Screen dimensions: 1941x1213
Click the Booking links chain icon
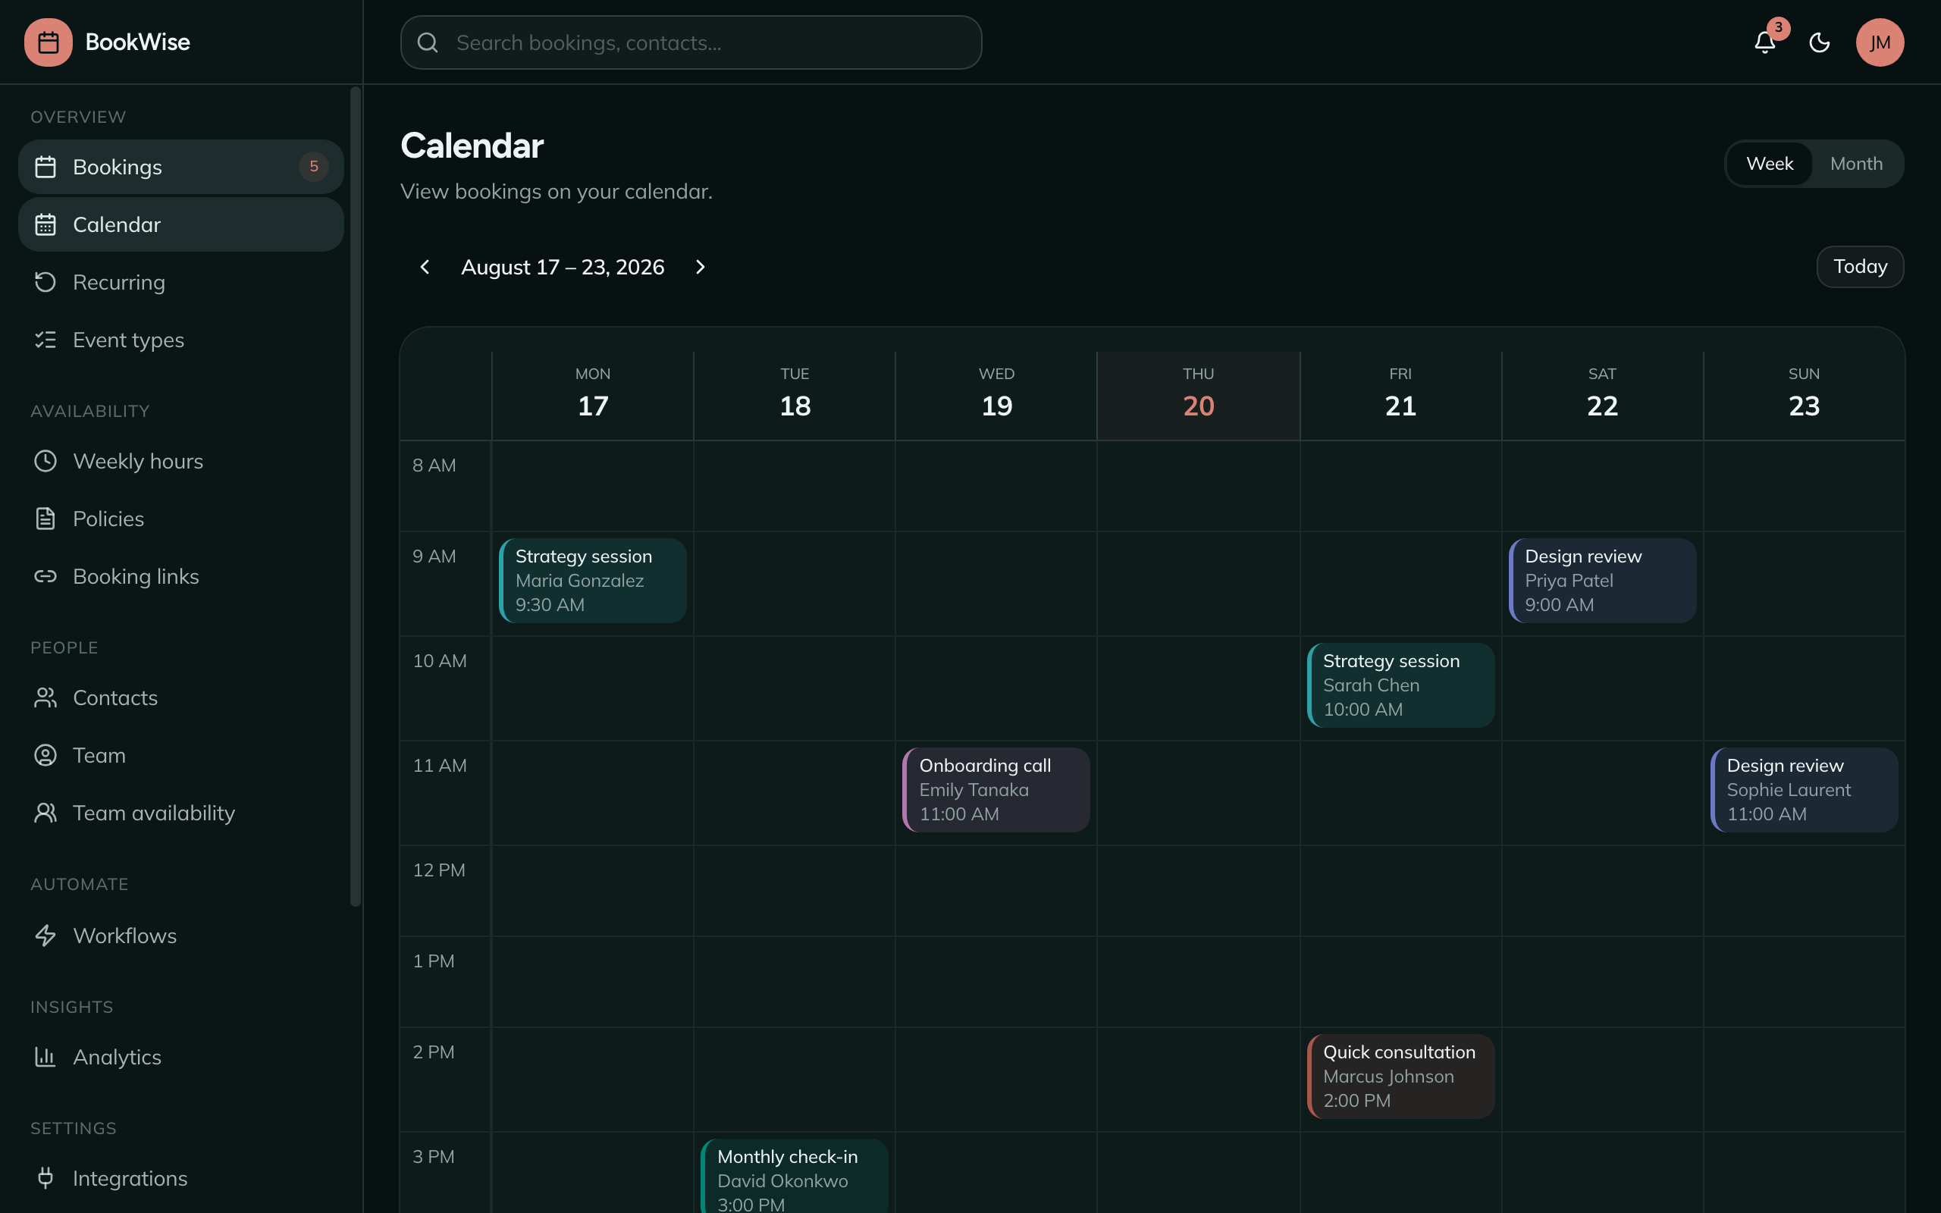click(45, 577)
